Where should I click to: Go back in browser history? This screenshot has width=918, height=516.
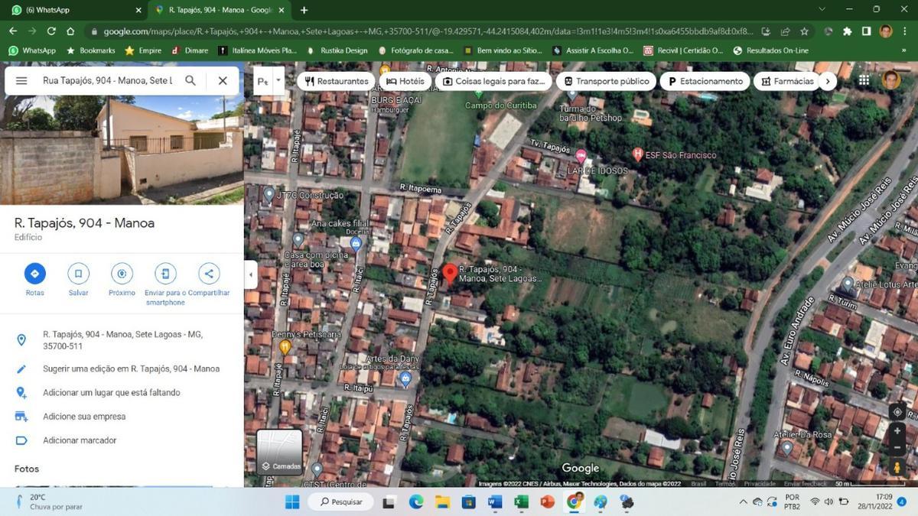click(13, 31)
